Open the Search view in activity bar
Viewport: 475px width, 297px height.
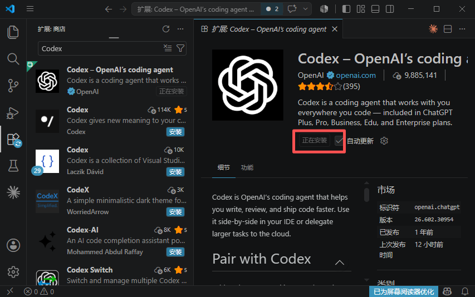(x=13, y=58)
